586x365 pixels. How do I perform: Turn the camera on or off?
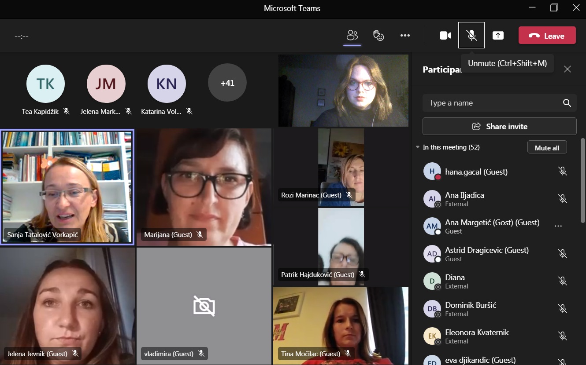(x=445, y=36)
